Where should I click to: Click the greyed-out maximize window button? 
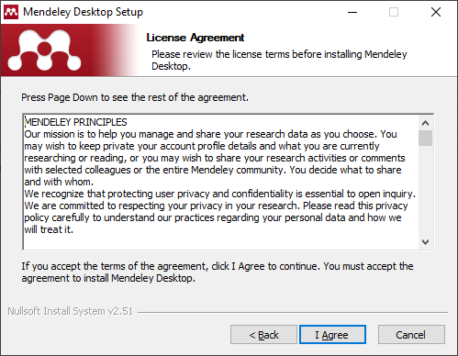(x=394, y=12)
